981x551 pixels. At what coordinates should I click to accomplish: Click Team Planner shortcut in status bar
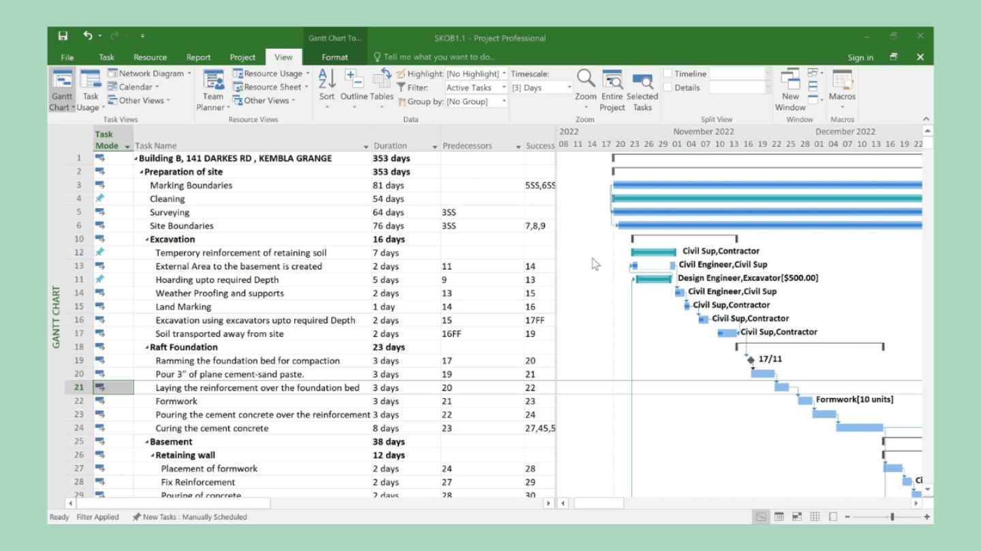(796, 517)
